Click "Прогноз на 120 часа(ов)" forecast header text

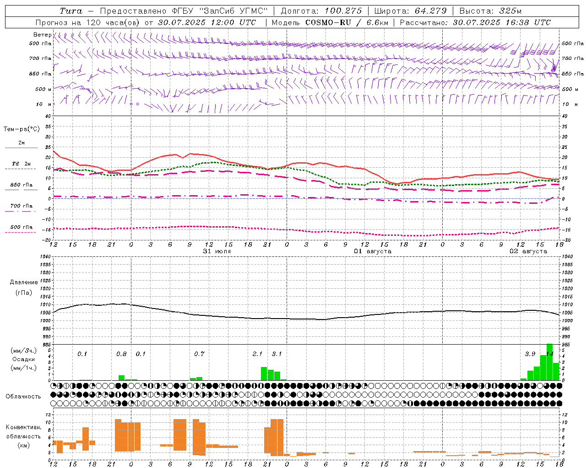point(88,22)
